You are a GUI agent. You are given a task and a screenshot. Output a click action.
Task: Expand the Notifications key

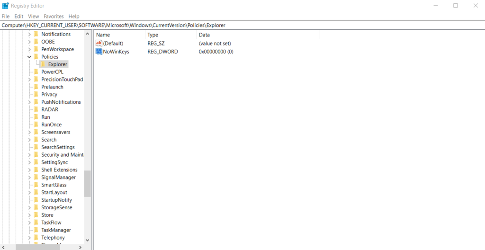[x=29, y=35]
